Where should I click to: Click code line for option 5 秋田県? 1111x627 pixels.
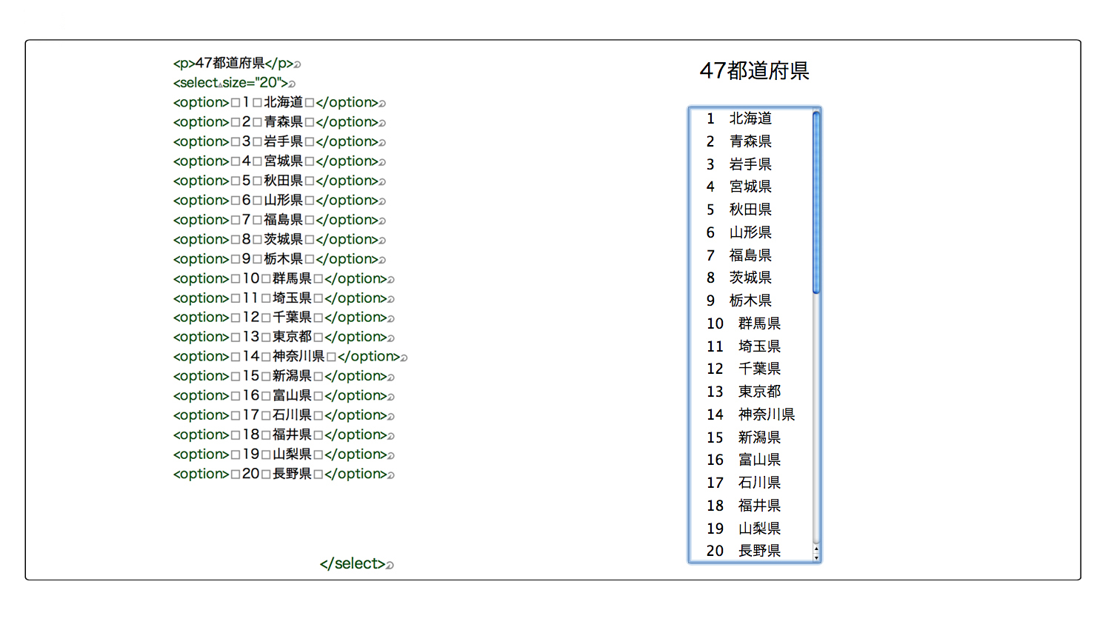pyautogui.click(x=279, y=181)
